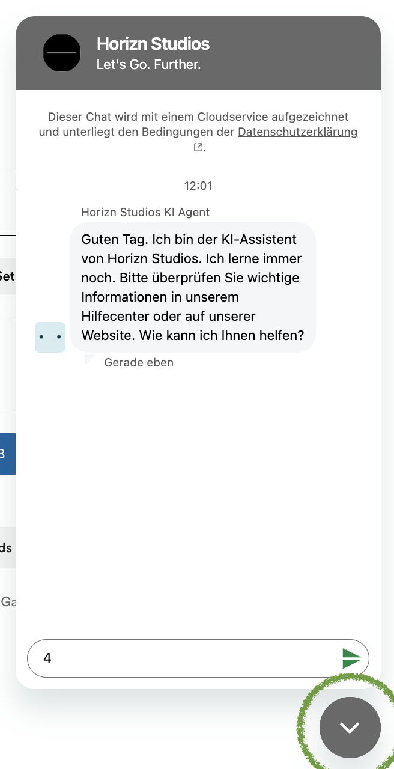This screenshot has width=394, height=769.
Task: Select the "Let's Go. Further." tagline
Action: point(149,64)
